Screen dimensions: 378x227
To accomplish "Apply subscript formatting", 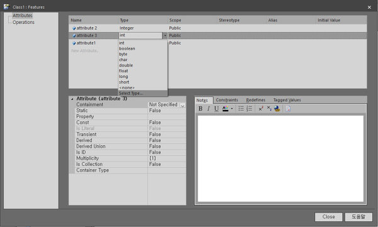I will [269, 109].
